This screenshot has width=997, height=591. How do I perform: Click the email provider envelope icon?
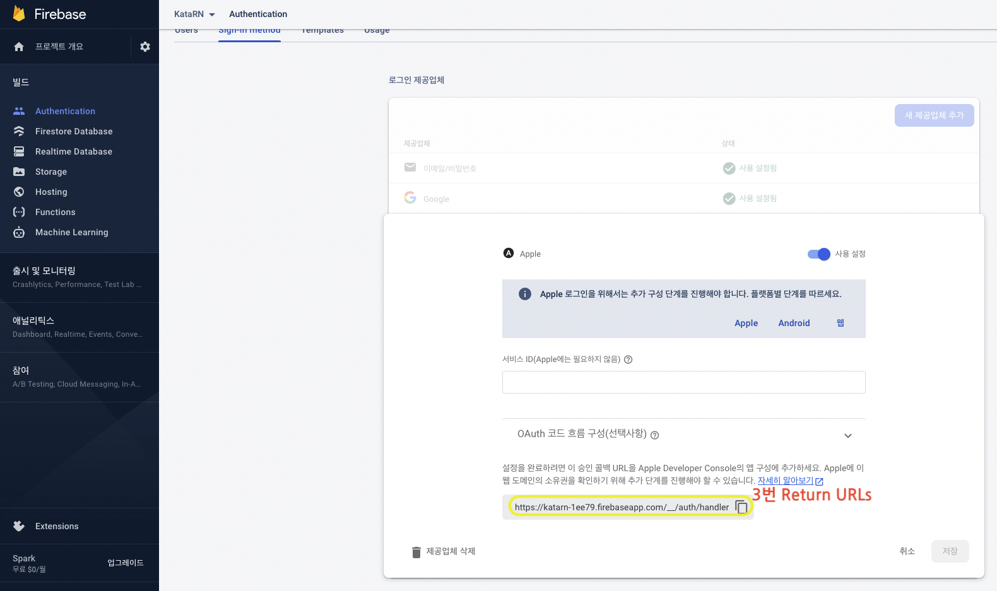[x=410, y=167]
